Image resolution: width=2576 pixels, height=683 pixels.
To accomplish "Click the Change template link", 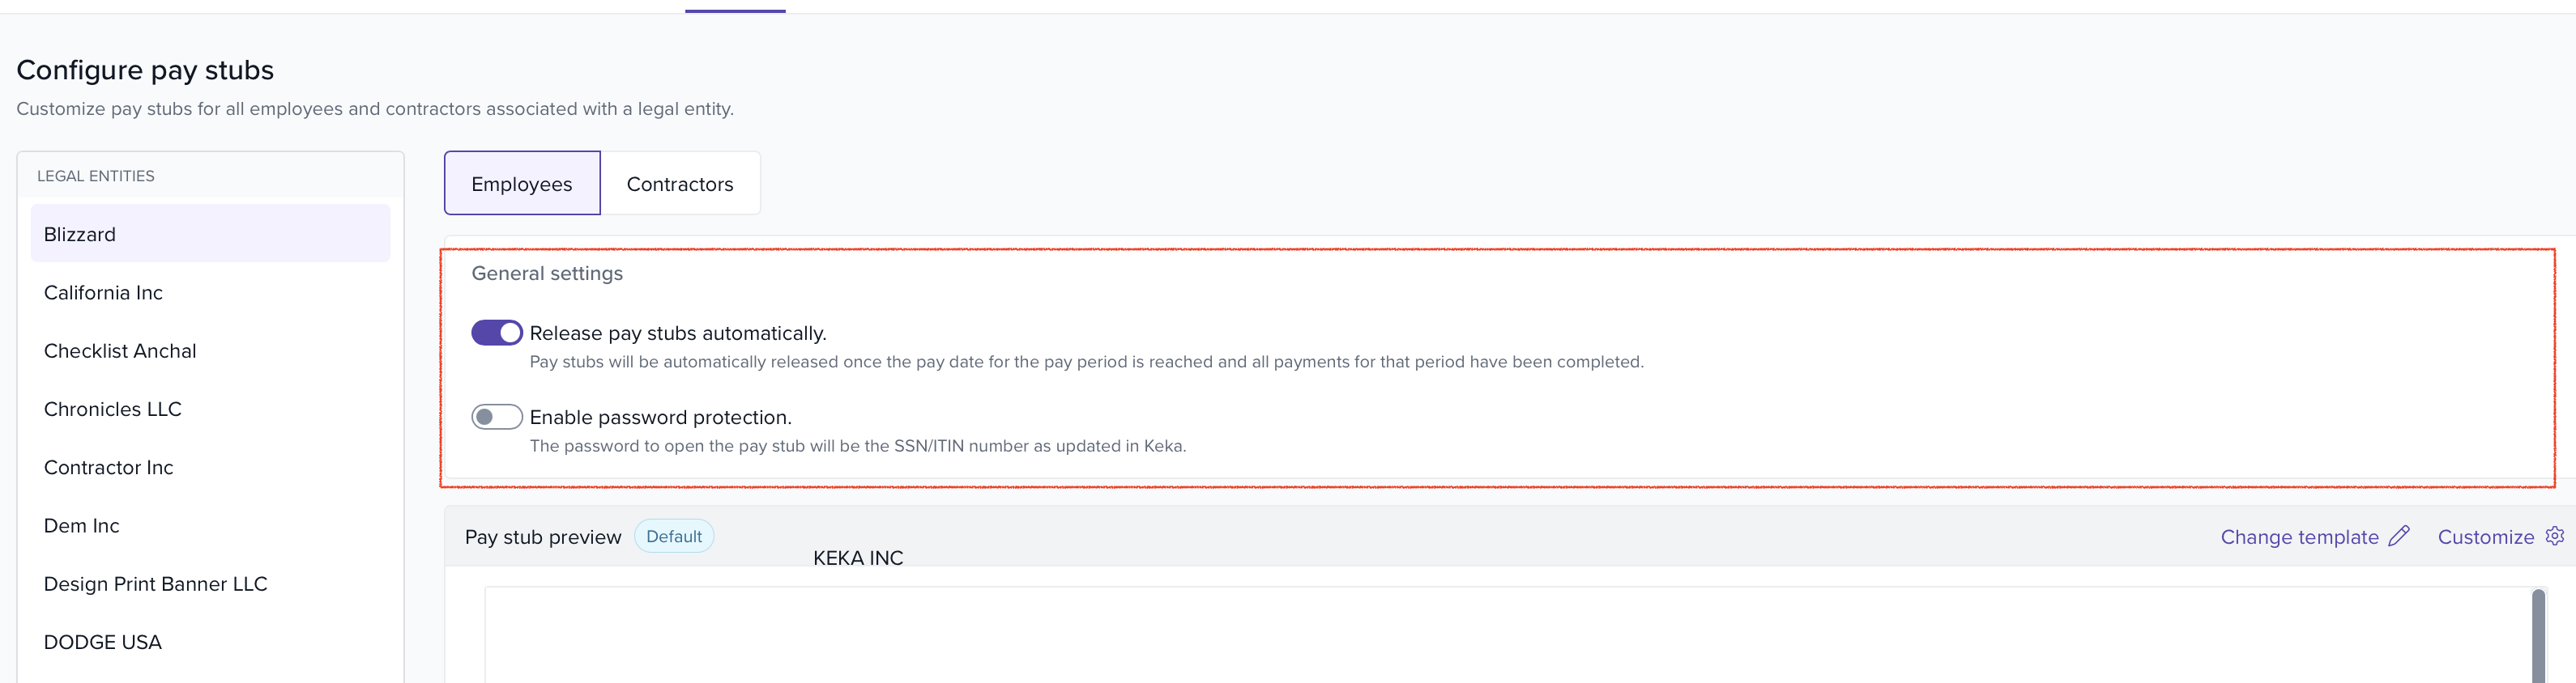I will (2299, 537).
